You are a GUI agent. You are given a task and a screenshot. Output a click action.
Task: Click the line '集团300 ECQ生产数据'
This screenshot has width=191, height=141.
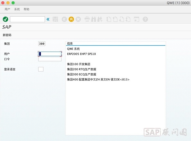coord(82,74)
